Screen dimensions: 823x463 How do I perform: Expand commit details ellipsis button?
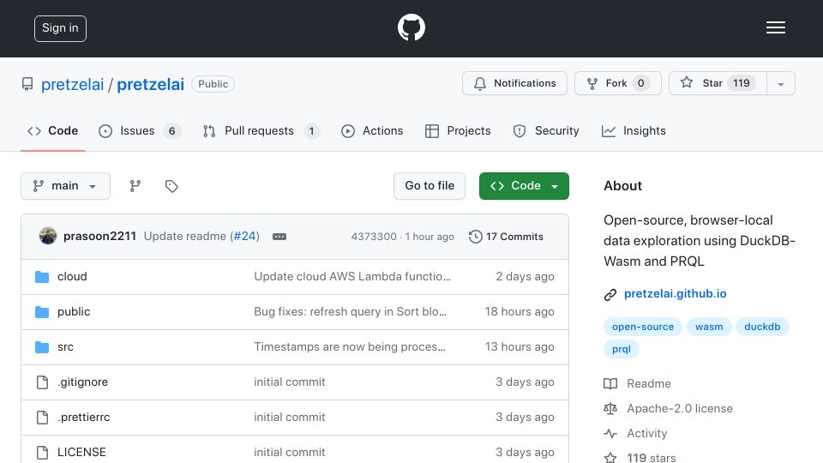pos(279,237)
